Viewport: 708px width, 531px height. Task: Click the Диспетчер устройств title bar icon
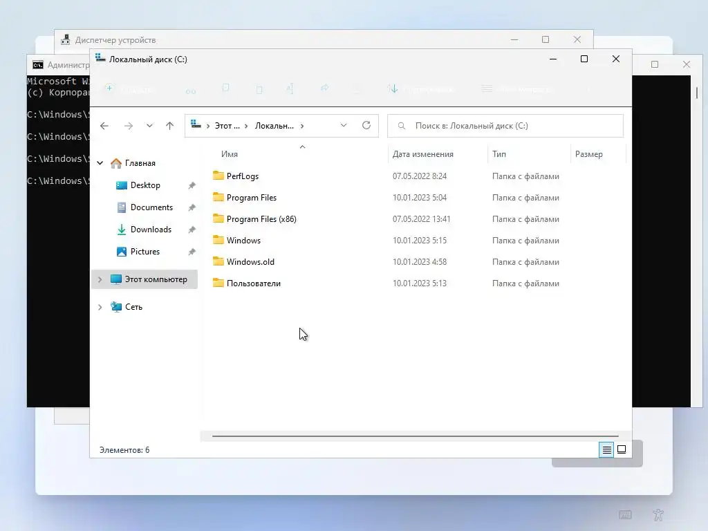click(x=66, y=39)
